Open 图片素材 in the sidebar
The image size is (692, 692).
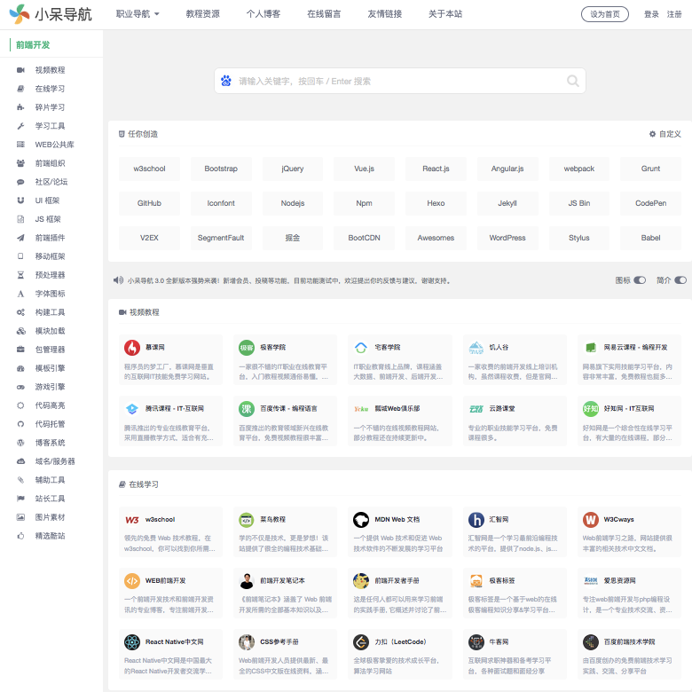click(x=51, y=517)
